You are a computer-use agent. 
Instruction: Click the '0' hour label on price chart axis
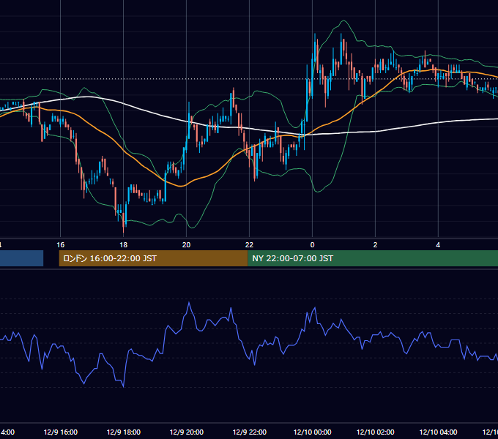[x=312, y=245]
